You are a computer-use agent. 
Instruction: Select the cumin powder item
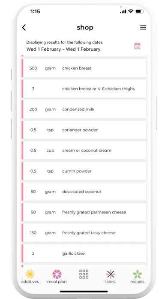coord(84,171)
